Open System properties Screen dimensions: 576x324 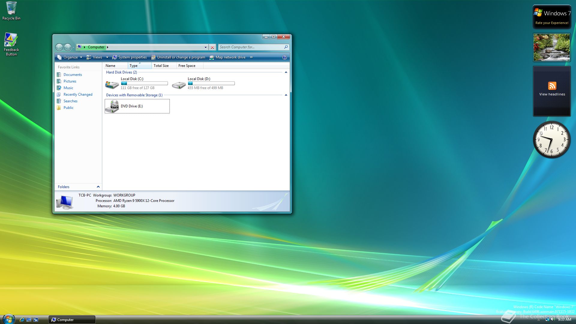[x=130, y=57]
